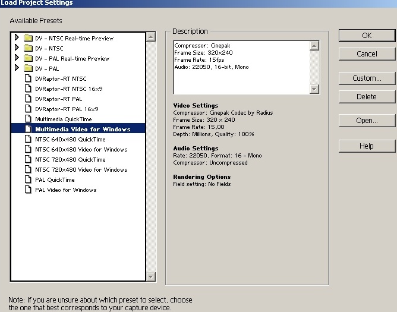
Task: Select the NTSC 720x480 QuickTime preset
Action: [x=70, y=160]
